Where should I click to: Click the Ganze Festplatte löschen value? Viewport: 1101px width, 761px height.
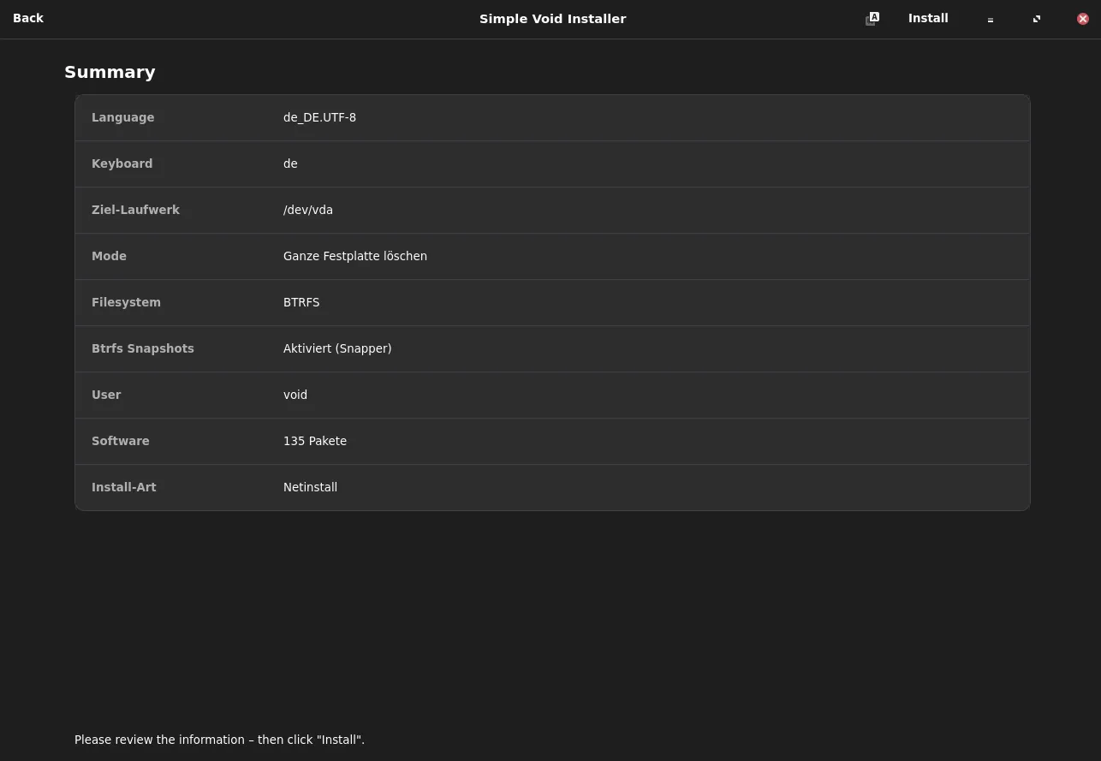pyautogui.click(x=355, y=256)
